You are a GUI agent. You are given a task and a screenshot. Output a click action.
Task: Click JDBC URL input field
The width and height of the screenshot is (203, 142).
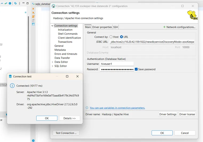(x=152, y=42)
